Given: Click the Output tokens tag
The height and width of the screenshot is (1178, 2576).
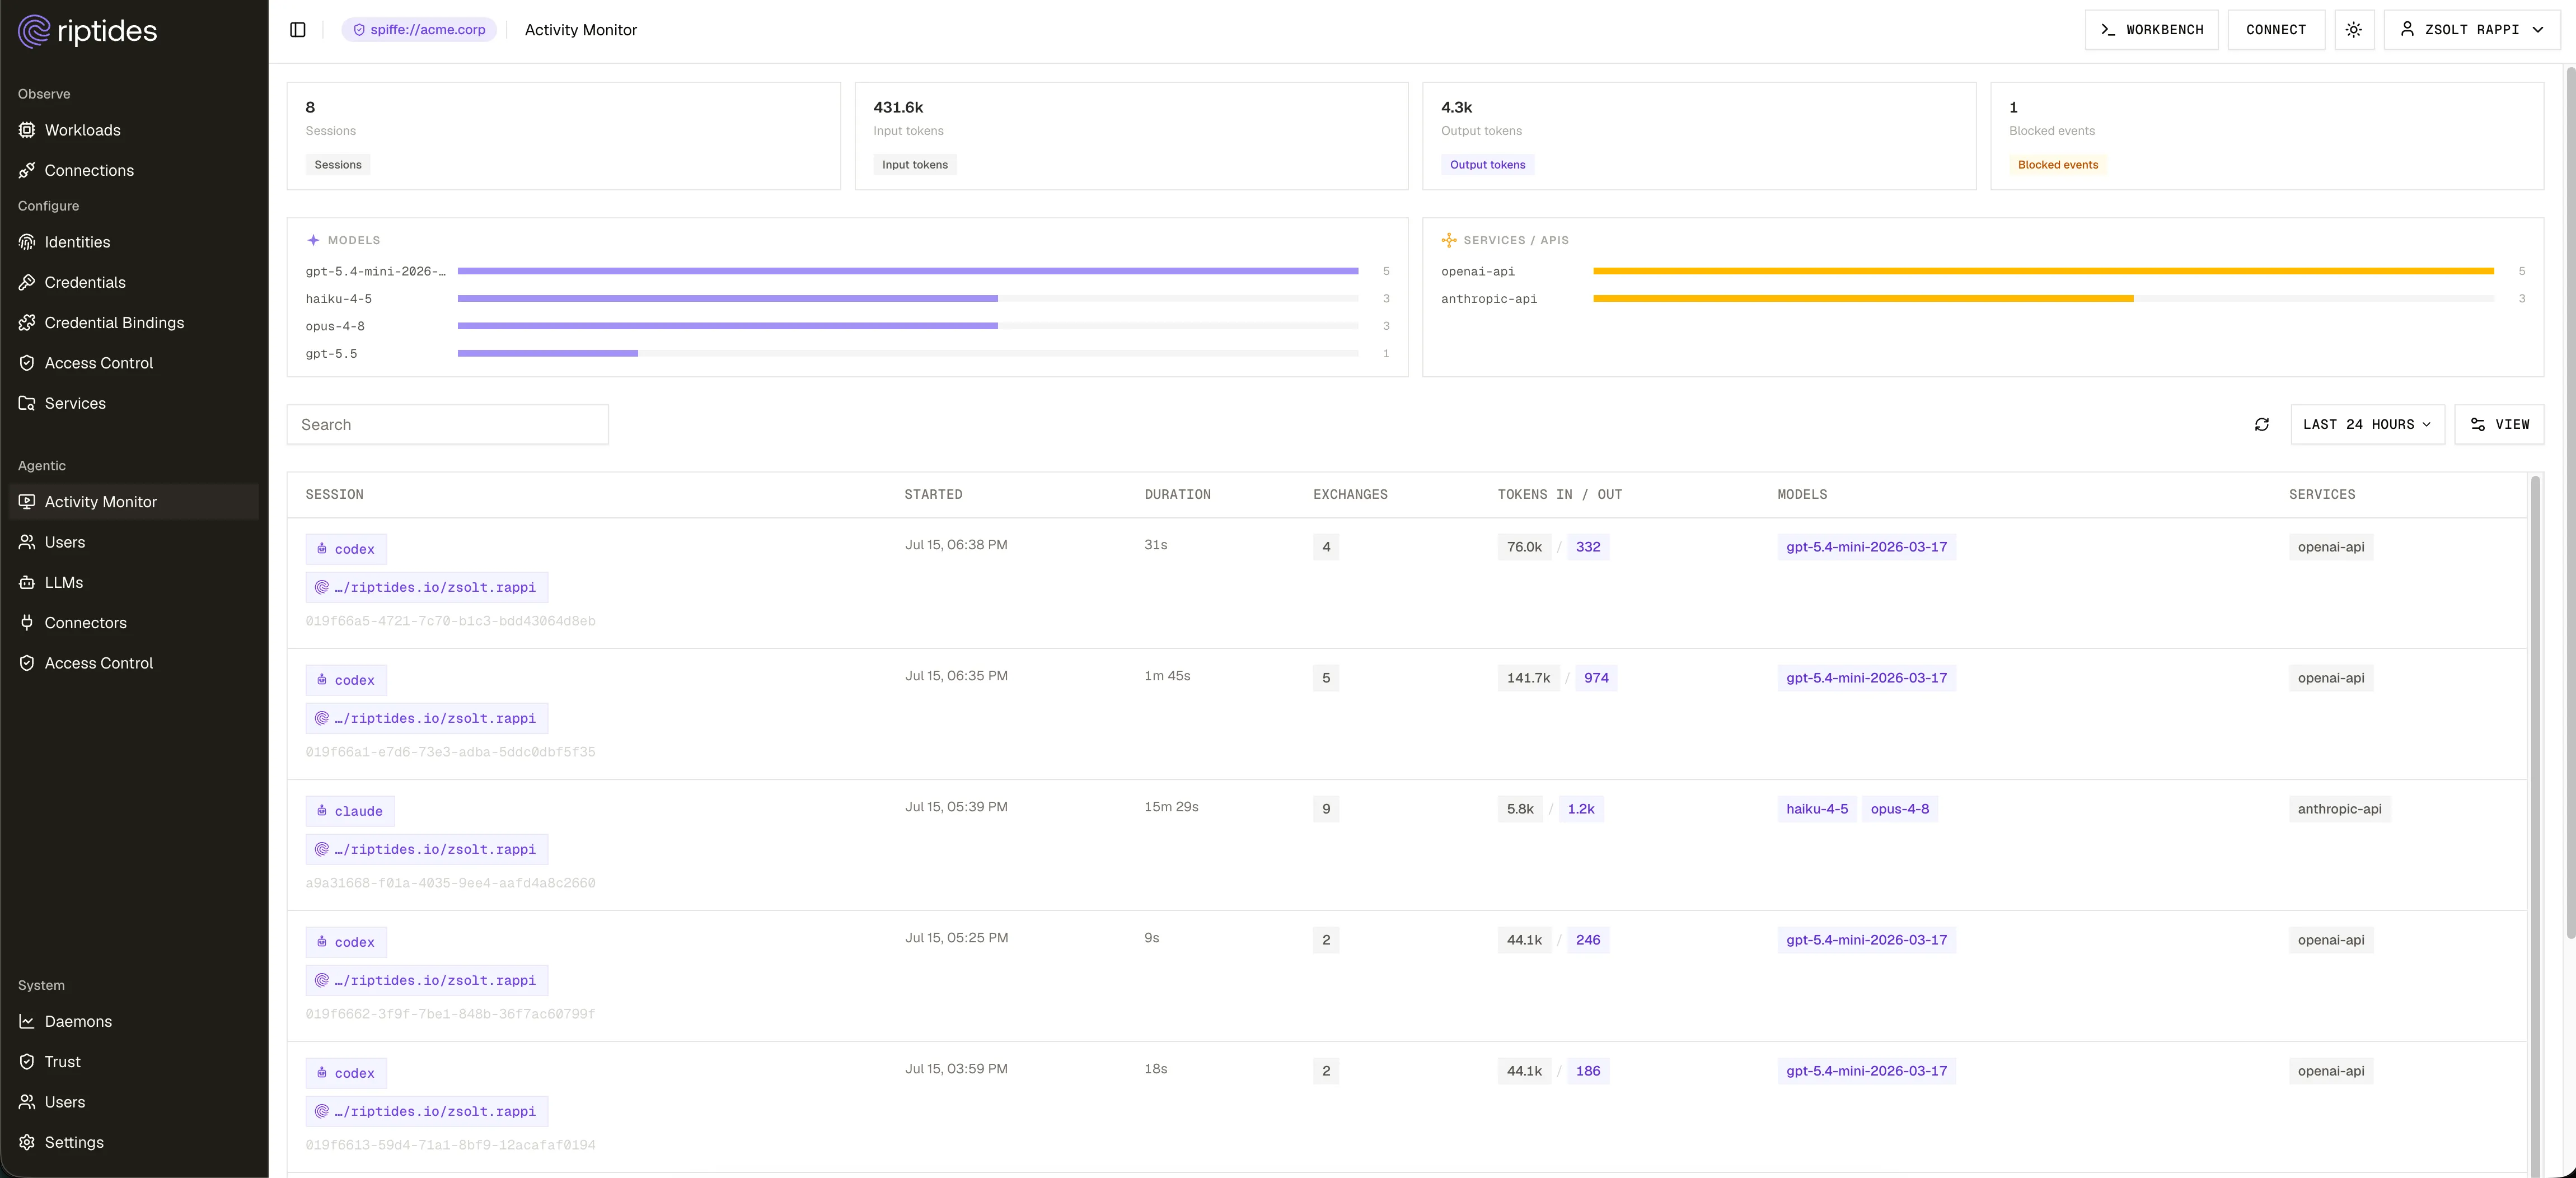Looking at the screenshot, I should tap(1487, 165).
